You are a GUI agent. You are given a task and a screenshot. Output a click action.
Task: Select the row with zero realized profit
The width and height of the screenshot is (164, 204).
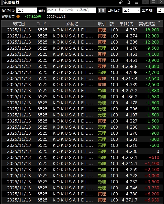tap(81, 151)
